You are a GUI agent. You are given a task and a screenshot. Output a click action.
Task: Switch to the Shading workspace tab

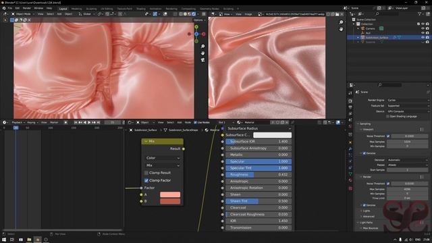pos(141,9)
